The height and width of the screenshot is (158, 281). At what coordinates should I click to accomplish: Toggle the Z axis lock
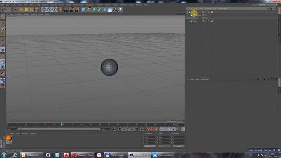54,10
